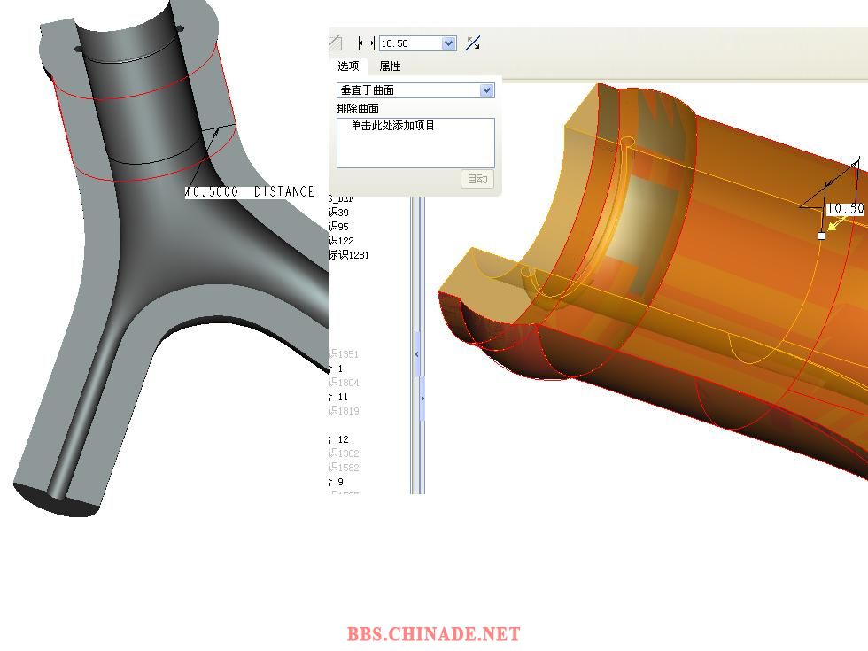Click the 10.50 dimension label on the orange model

[x=844, y=209]
